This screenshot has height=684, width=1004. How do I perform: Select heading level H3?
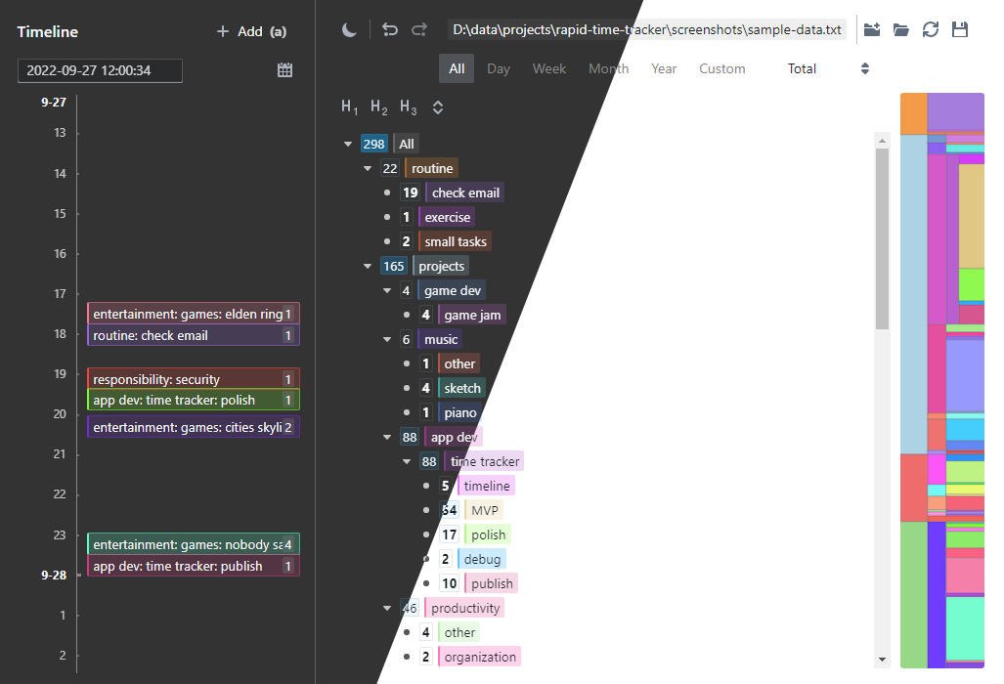point(409,107)
